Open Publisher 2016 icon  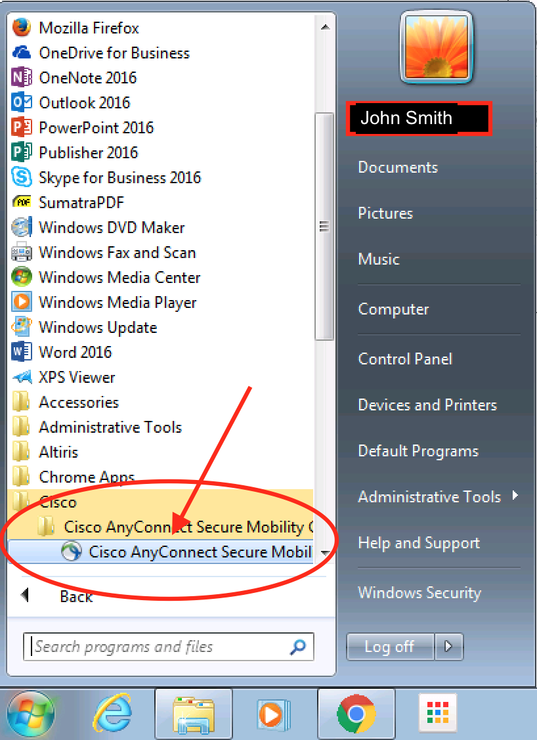pos(21,152)
